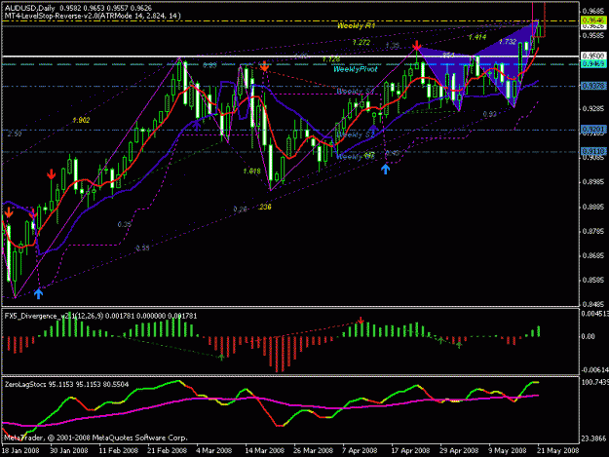Click the blue up arrow at the January low
Viewport: 609px width, 457px height.
38,293
